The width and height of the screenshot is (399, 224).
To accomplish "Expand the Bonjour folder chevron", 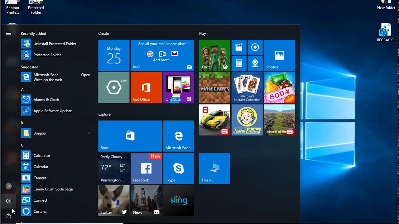I will click(89, 133).
